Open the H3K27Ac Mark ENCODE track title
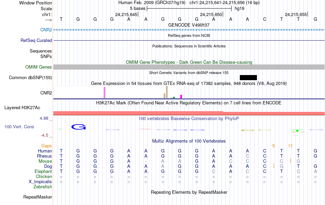 [189, 103]
